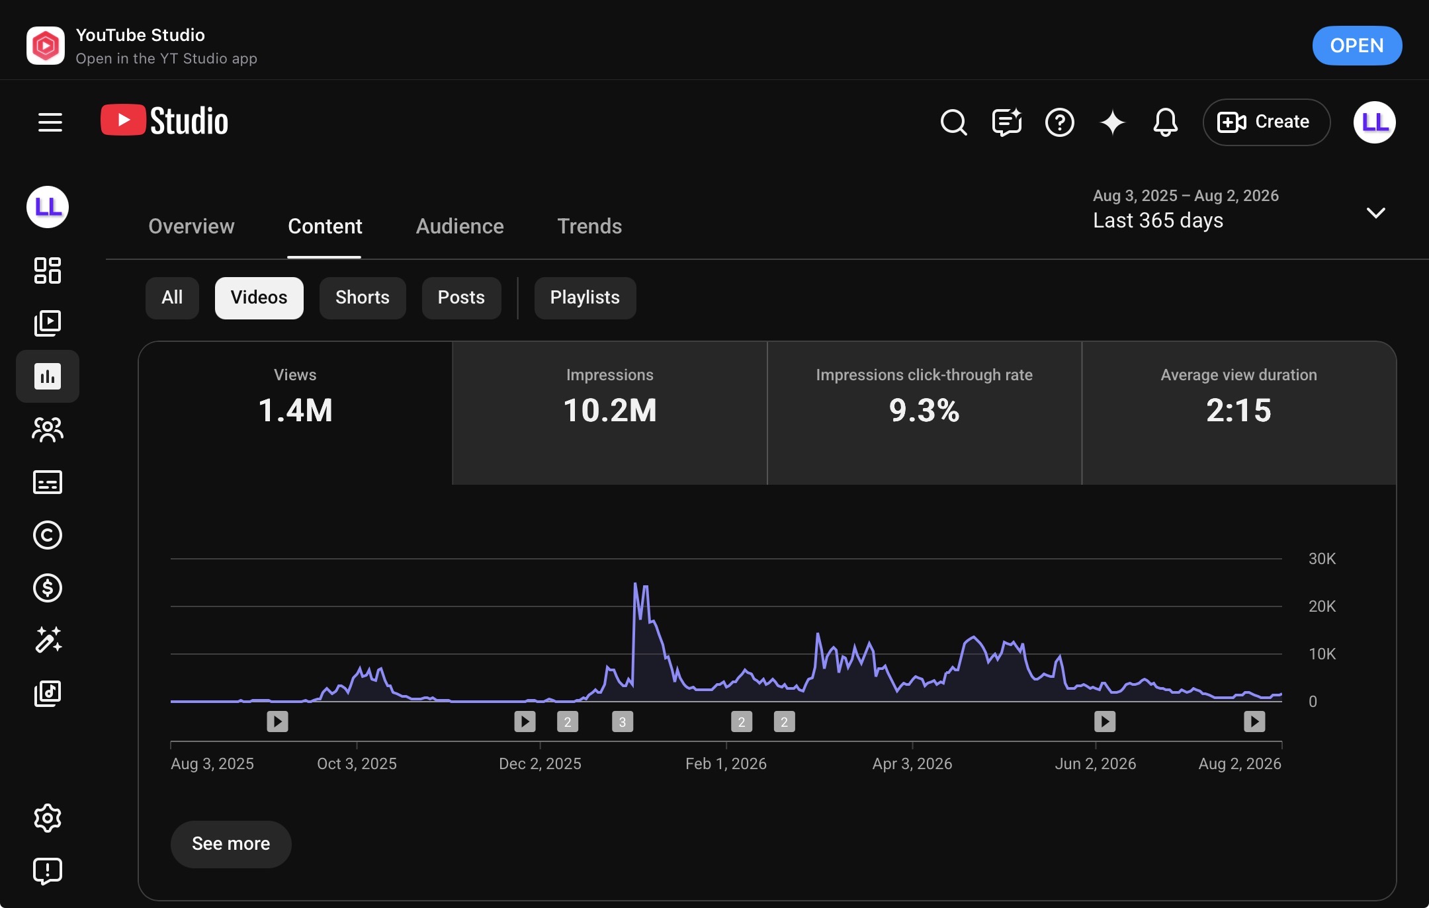Select the Playlists filter chip
Image resolution: width=1429 pixels, height=908 pixels.
point(585,298)
